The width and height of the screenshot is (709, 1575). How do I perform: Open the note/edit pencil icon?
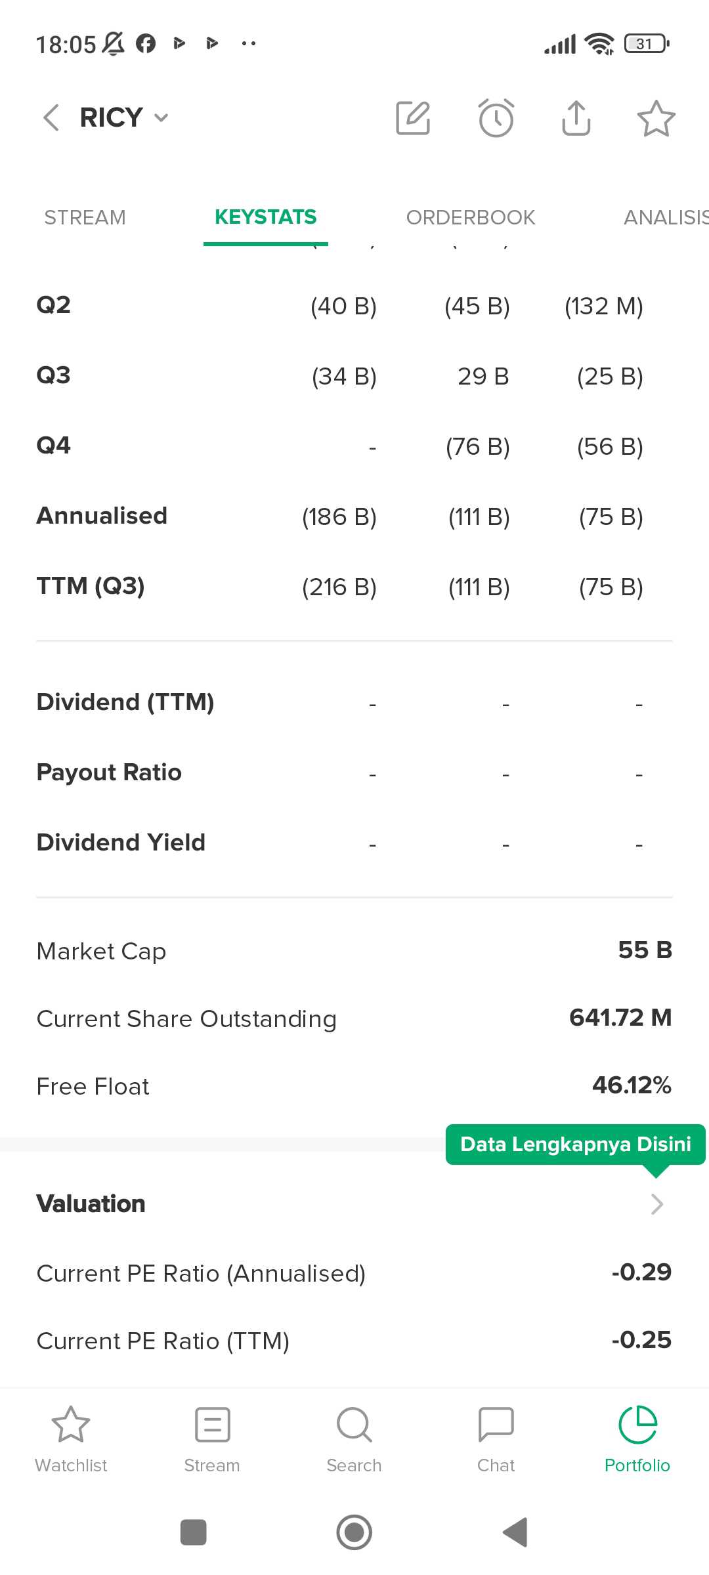(x=413, y=118)
